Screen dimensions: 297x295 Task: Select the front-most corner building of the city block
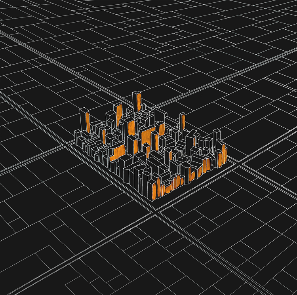[152, 189]
